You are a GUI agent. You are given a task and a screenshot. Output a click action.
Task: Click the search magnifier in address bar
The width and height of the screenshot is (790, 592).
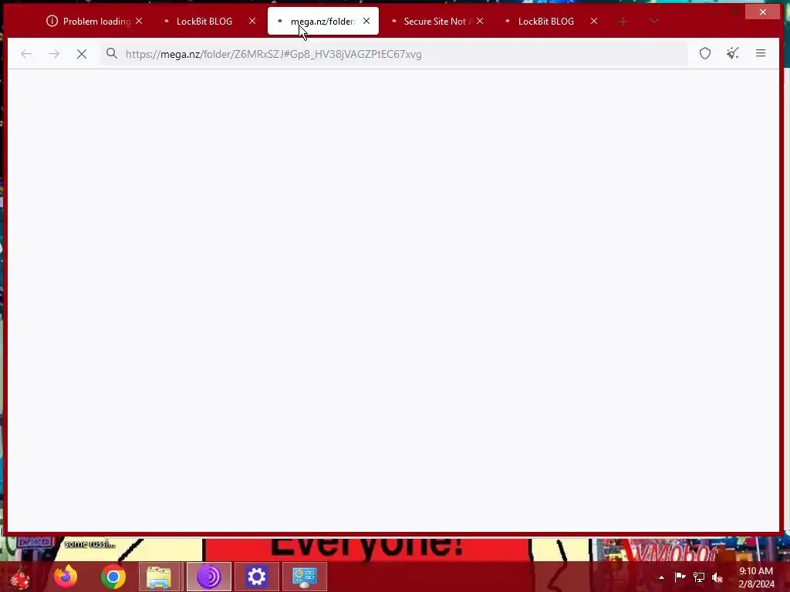(x=112, y=53)
